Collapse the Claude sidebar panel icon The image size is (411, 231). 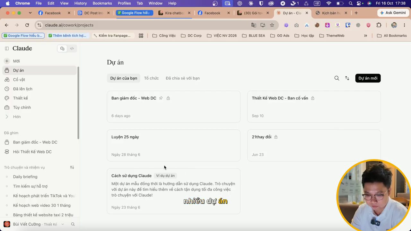point(7,48)
